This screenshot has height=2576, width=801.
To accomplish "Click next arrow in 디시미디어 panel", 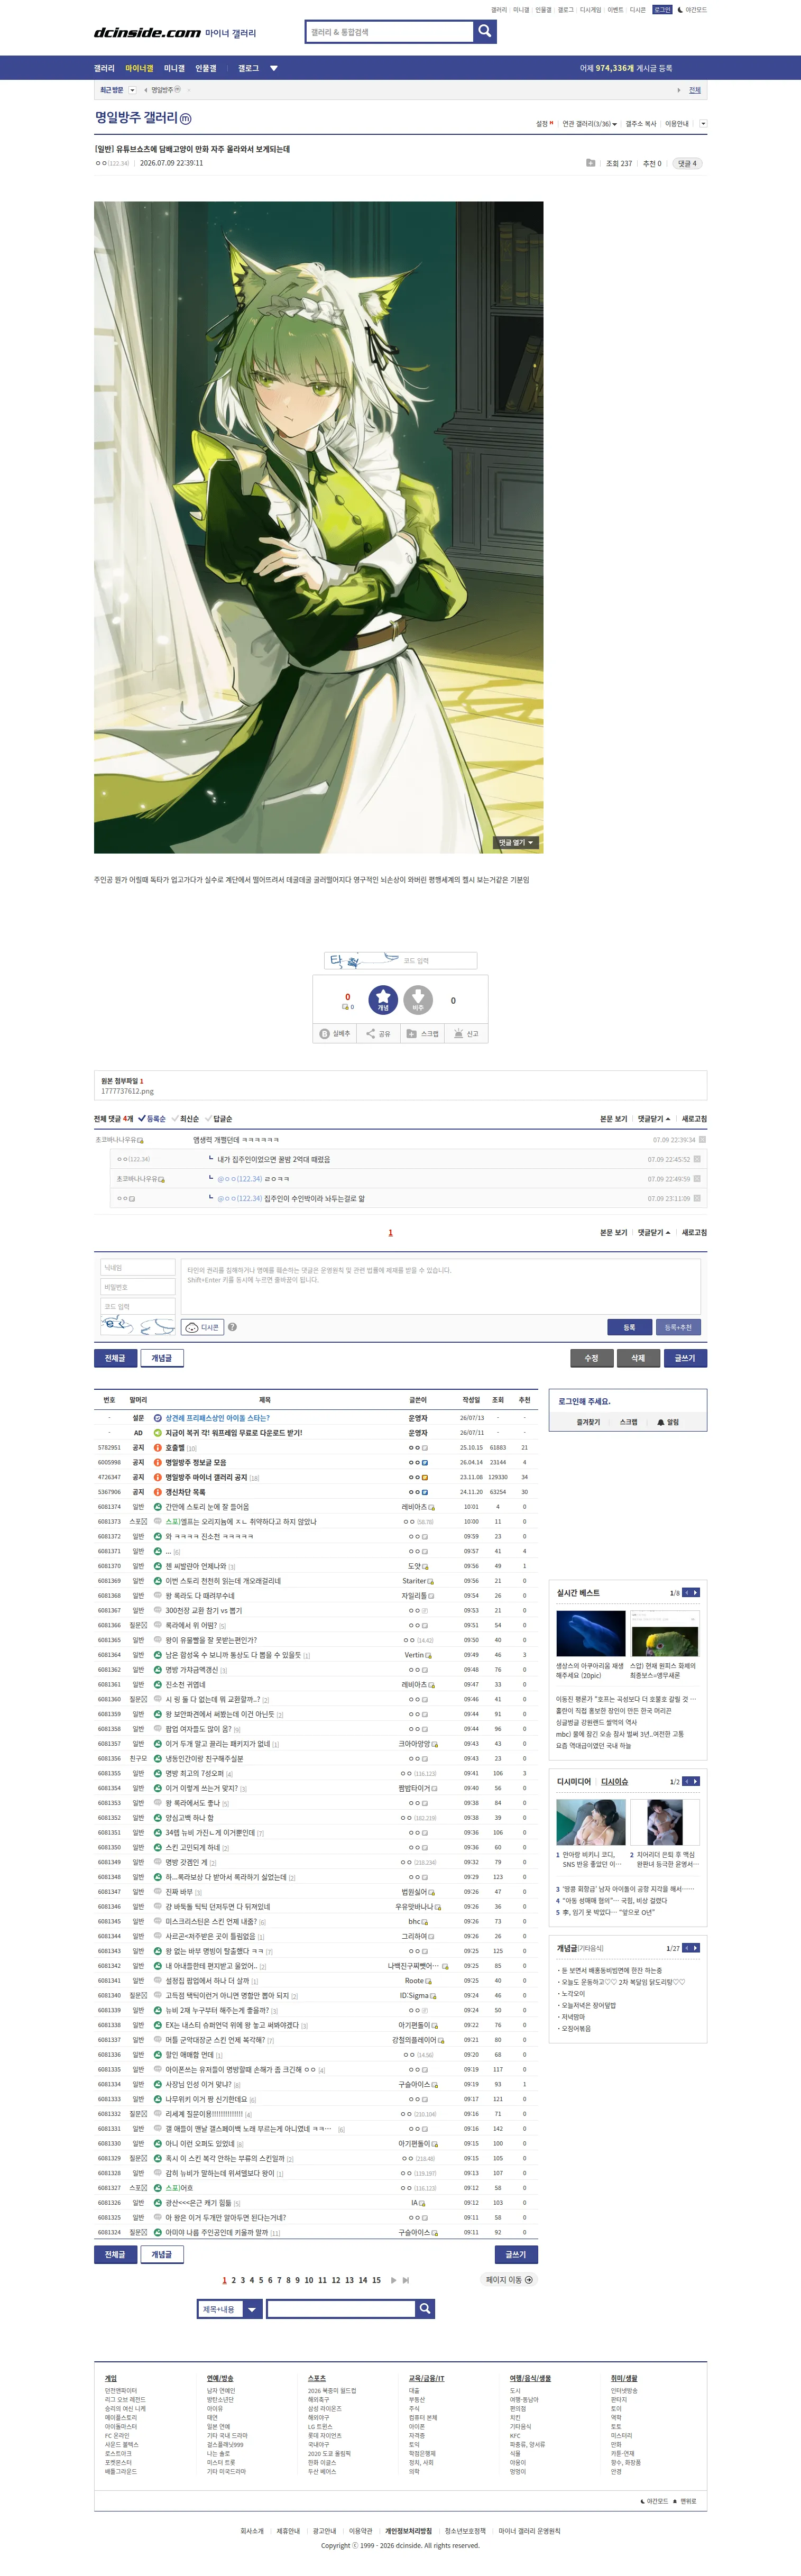I will pyautogui.click(x=696, y=1782).
